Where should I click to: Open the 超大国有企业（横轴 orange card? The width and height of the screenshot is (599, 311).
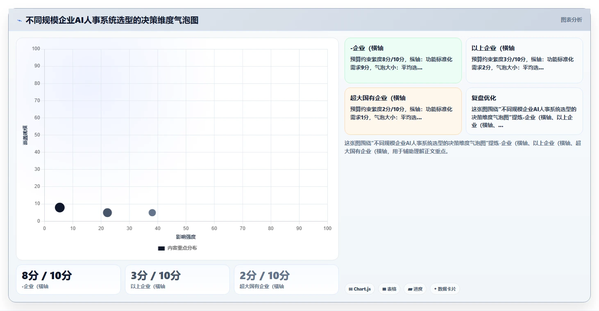point(403,111)
